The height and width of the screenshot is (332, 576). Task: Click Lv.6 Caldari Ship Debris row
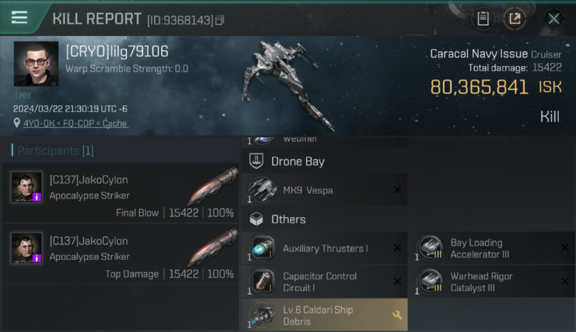tap(324, 315)
